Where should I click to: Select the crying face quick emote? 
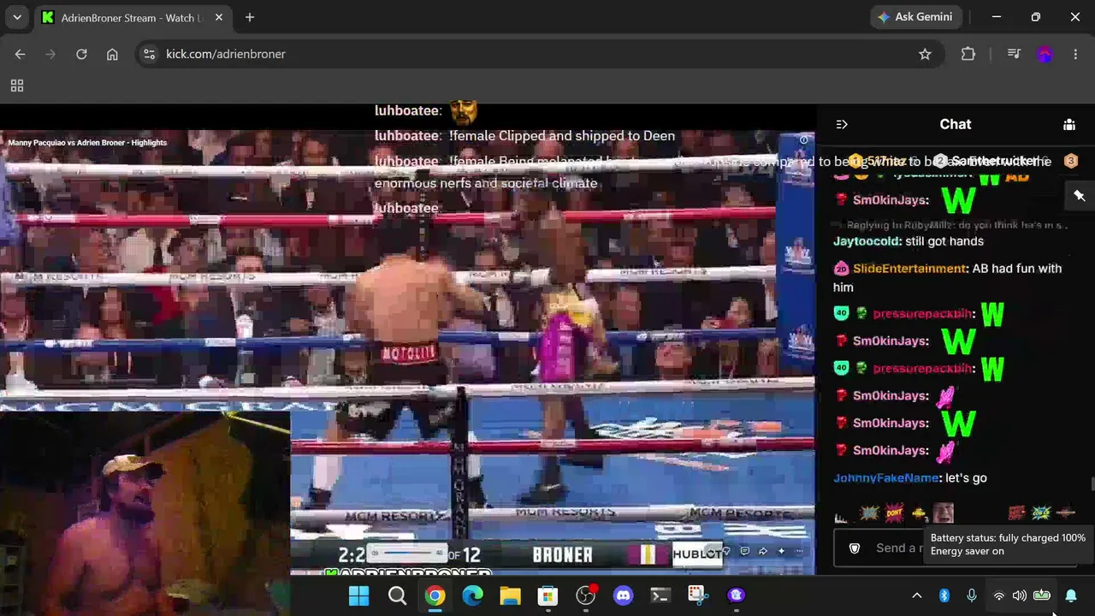(x=943, y=512)
